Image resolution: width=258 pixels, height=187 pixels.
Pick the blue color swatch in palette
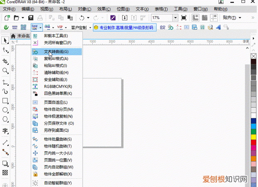coord(253,121)
